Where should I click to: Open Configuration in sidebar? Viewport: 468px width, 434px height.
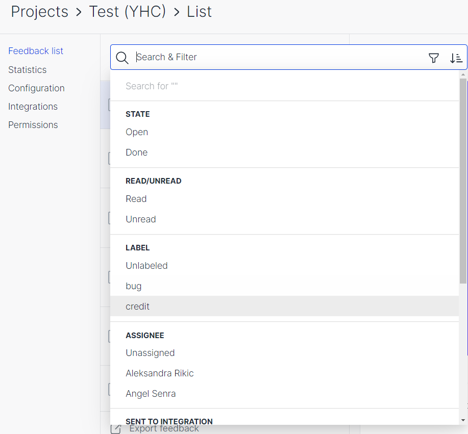36,88
